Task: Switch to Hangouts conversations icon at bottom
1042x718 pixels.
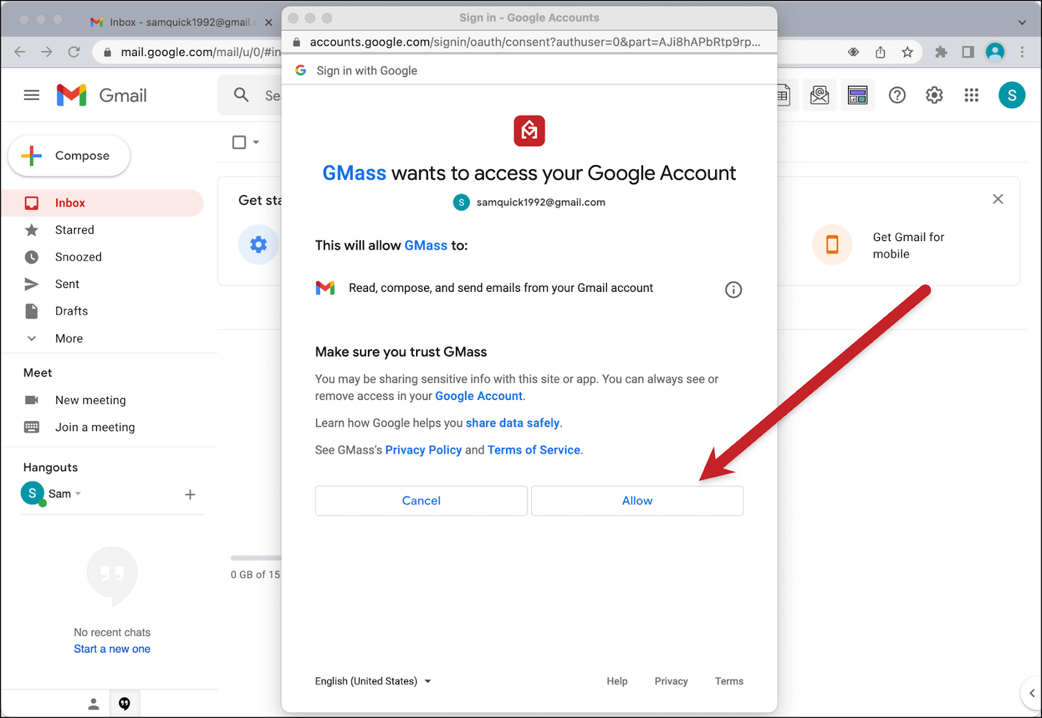Action: 124,704
